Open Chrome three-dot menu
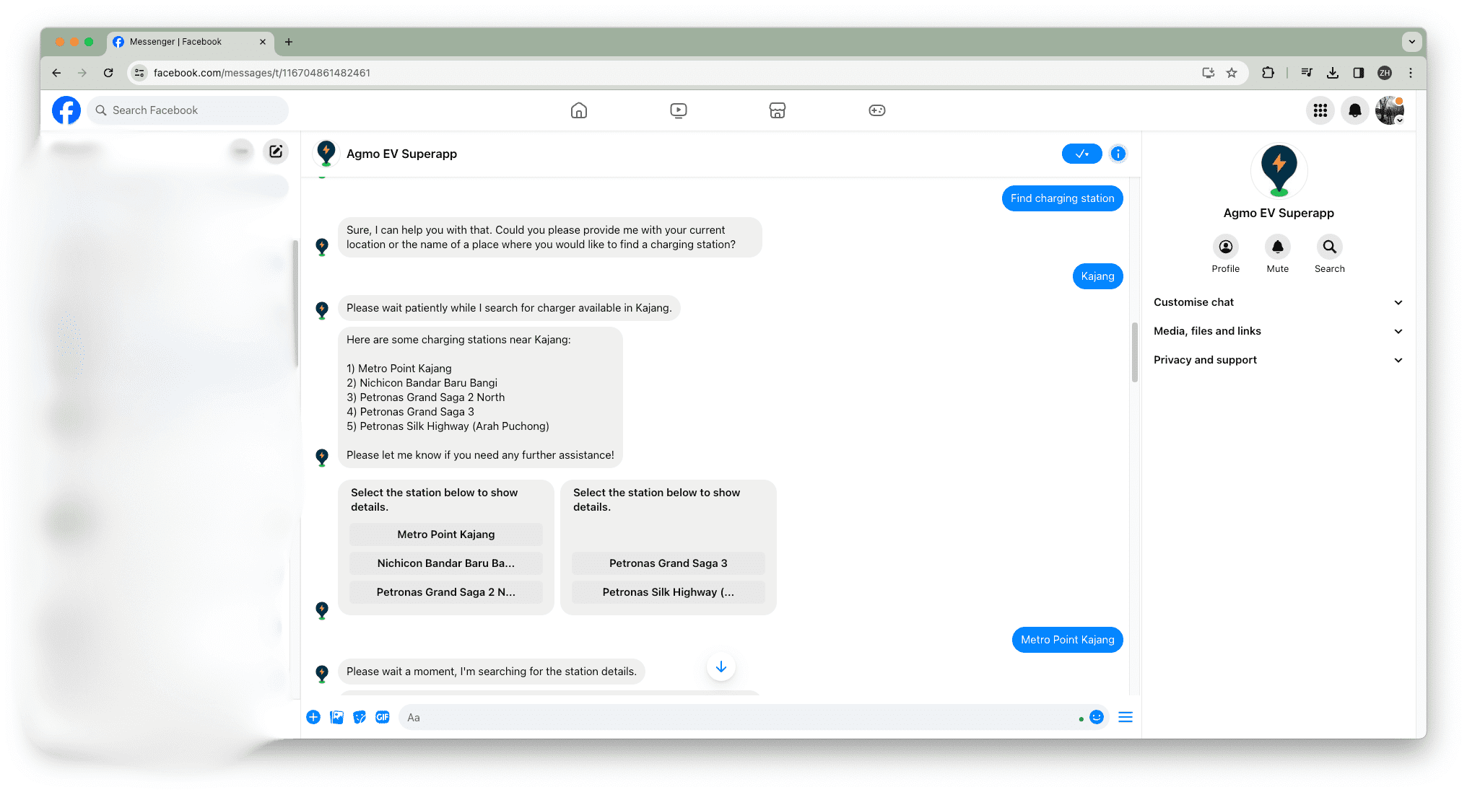Image resolution: width=1467 pixels, height=792 pixels. [x=1411, y=73]
